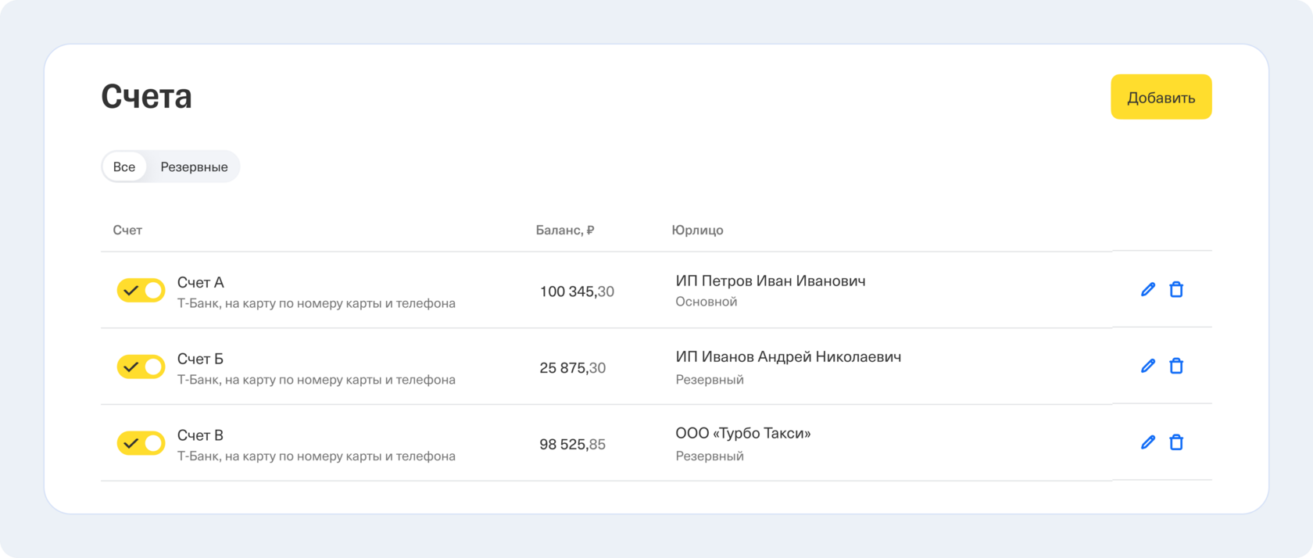Click the Счет column header
The height and width of the screenshot is (558, 1313).
click(127, 231)
